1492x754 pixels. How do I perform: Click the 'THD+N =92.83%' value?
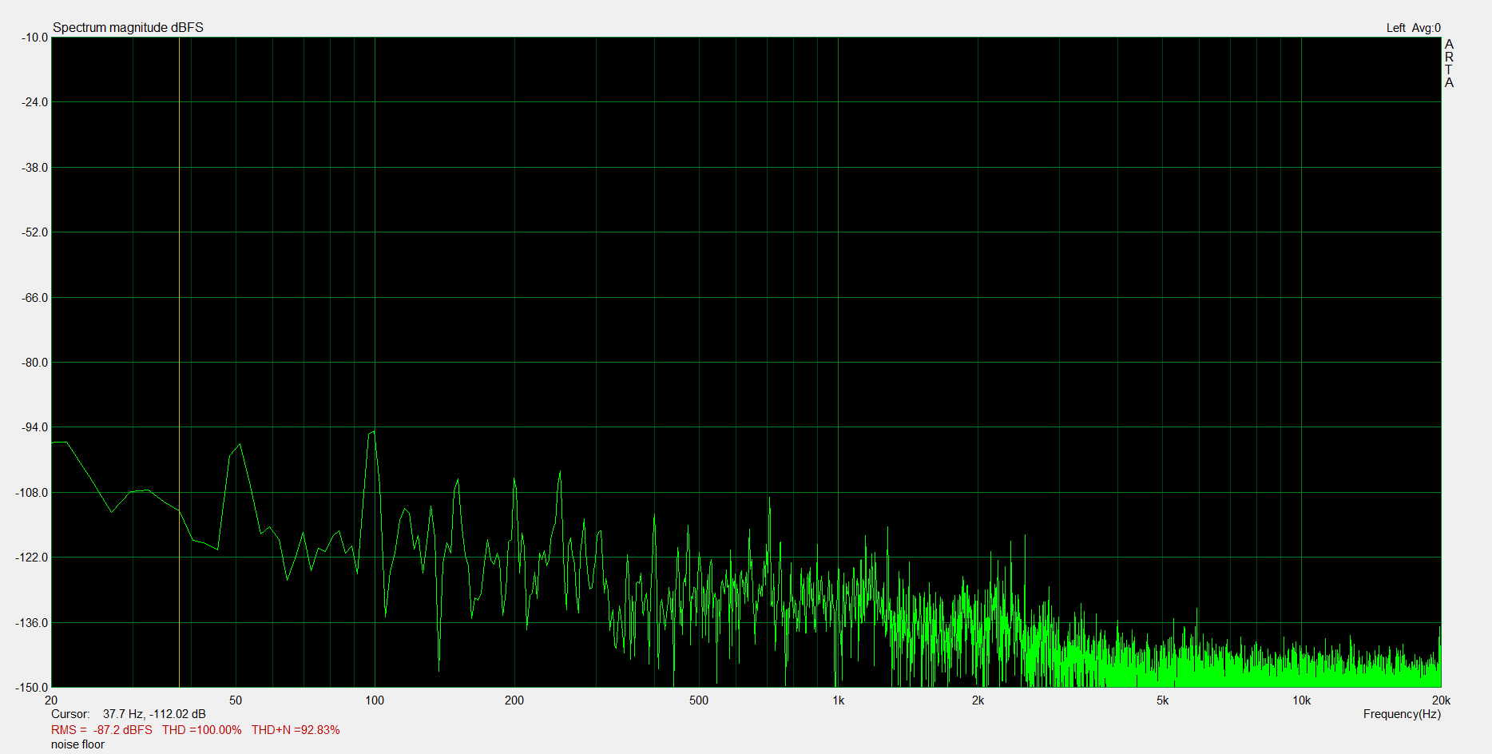(x=296, y=730)
